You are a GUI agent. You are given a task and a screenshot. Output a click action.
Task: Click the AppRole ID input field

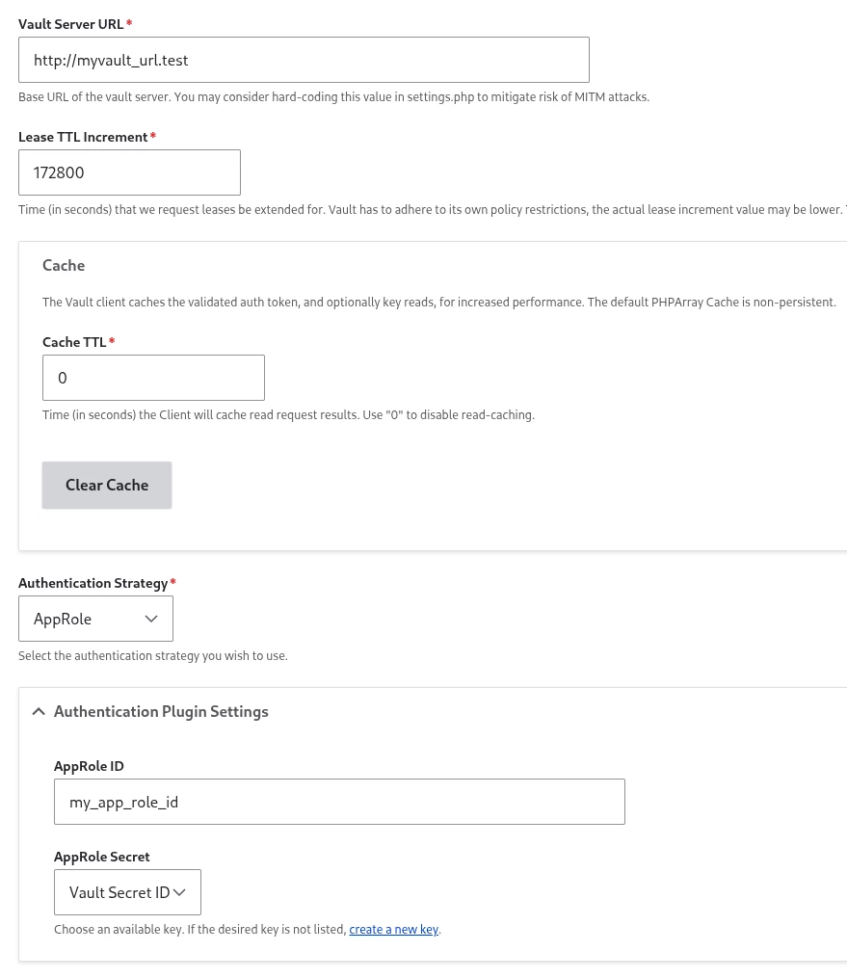(x=339, y=802)
